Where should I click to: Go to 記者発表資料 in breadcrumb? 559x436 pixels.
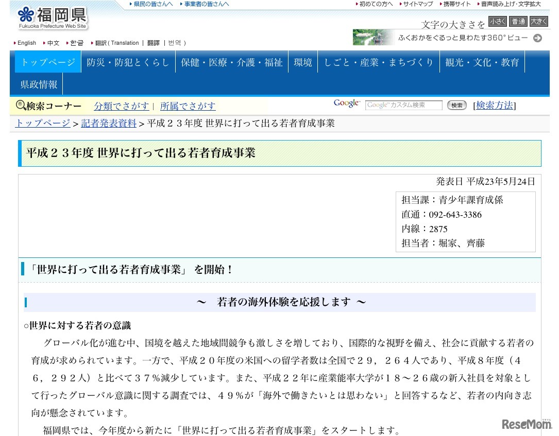coord(109,123)
